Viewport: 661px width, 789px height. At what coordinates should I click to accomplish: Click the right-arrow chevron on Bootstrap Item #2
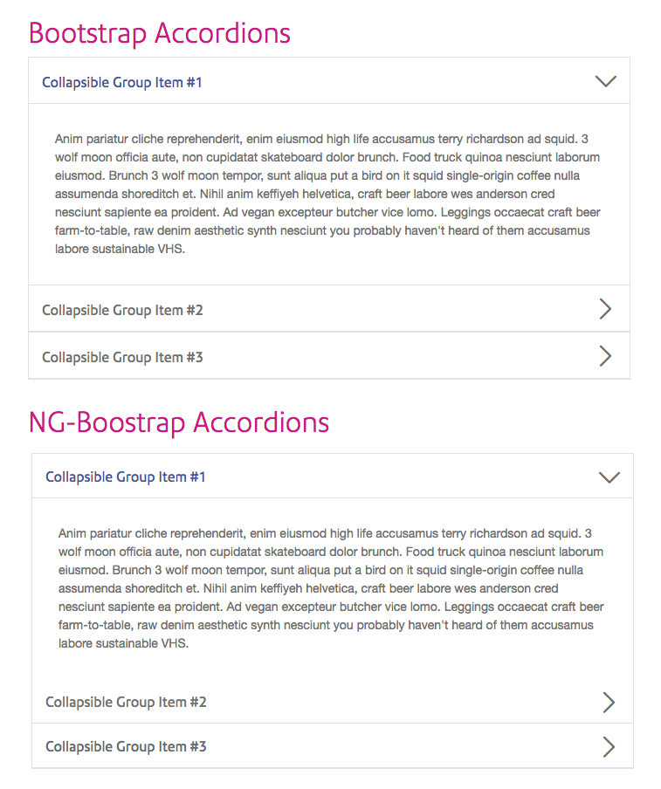pos(606,308)
